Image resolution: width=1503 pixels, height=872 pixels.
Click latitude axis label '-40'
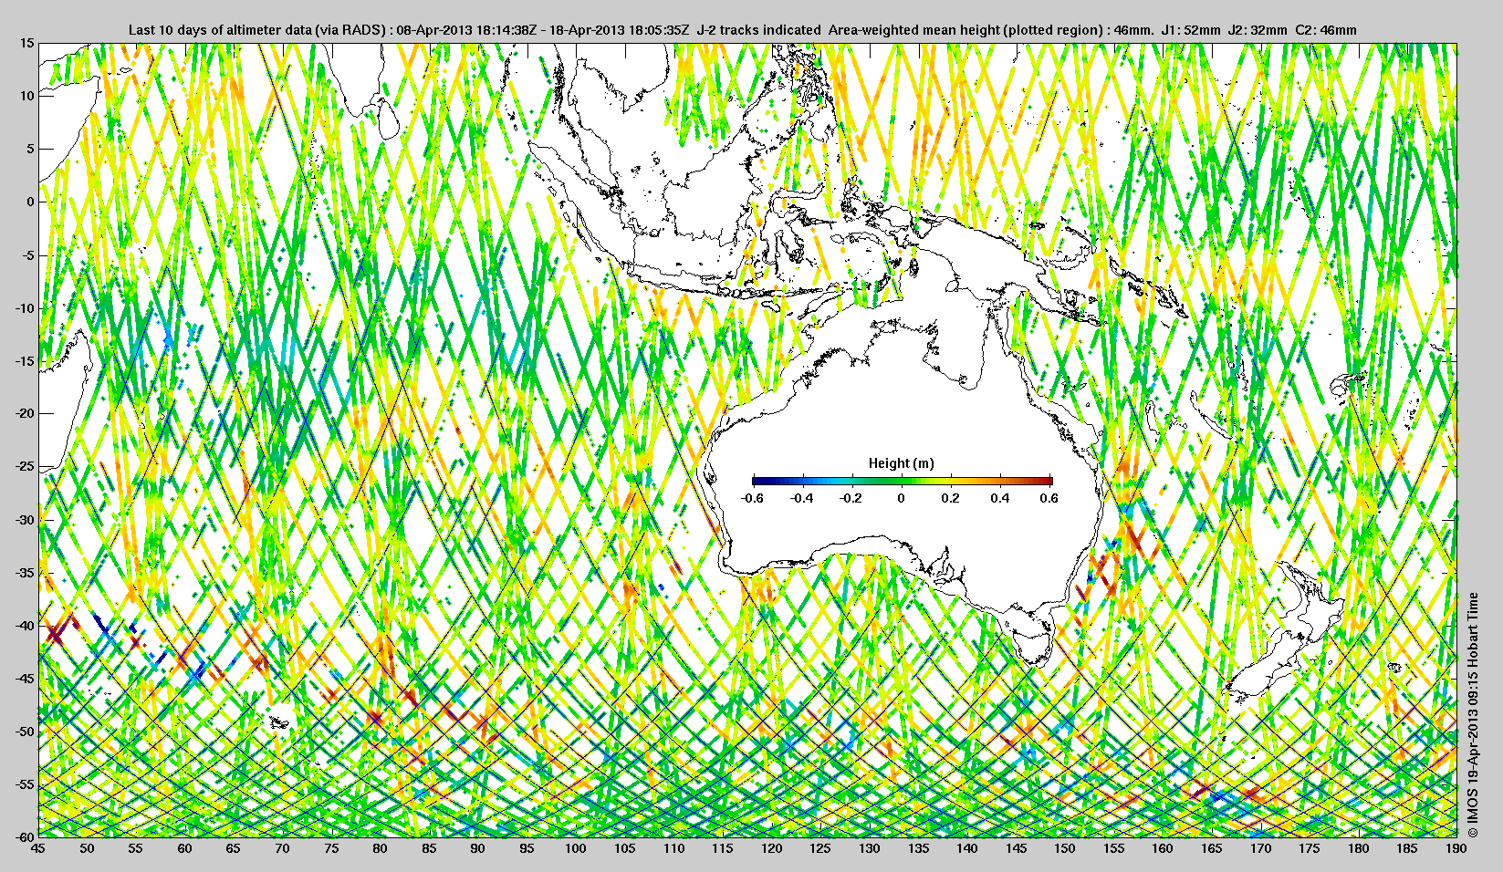(x=25, y=626)
